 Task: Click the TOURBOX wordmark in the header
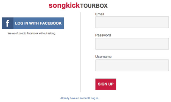[94, 6]
